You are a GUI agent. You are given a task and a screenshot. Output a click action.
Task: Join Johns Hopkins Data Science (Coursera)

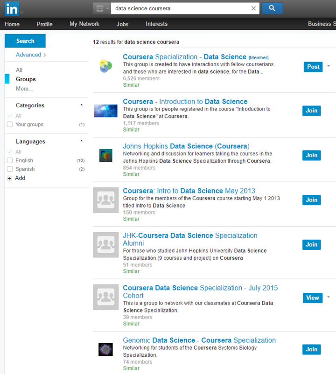(312, 155)
